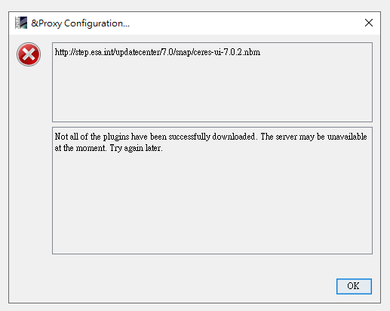Click 'updatecenter' within the URL
The width and height of the screenshot is (390, 311).
[x=137, y=52]
